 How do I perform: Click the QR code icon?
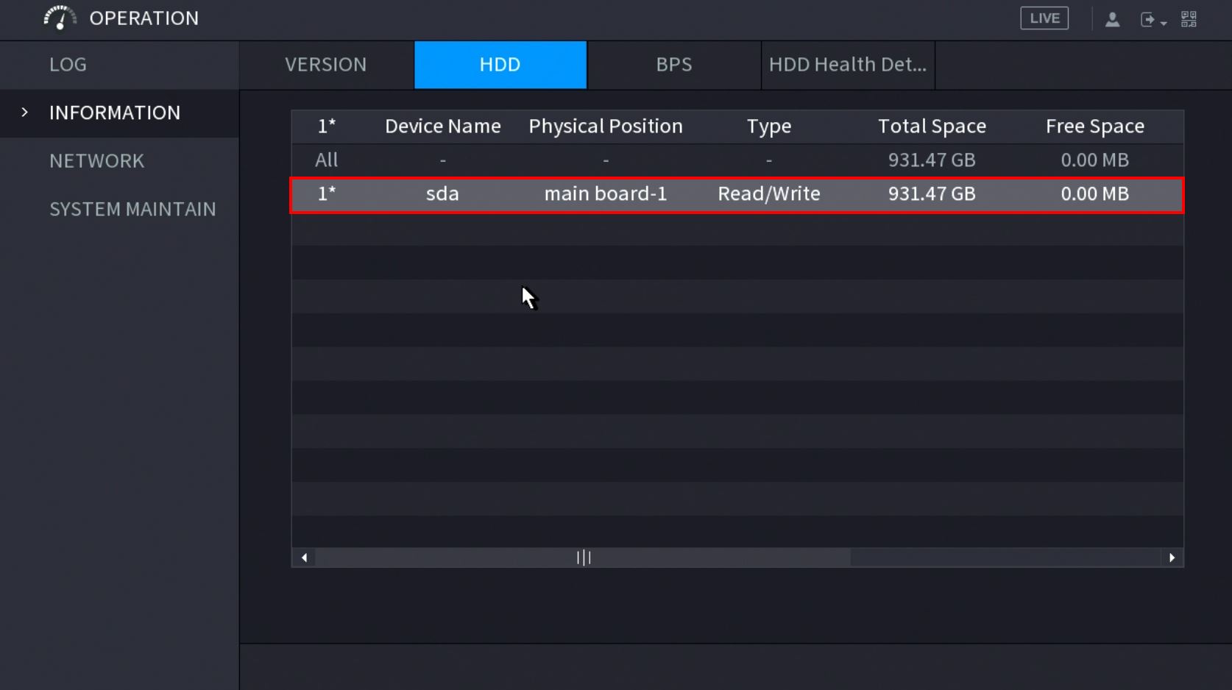1189,19
